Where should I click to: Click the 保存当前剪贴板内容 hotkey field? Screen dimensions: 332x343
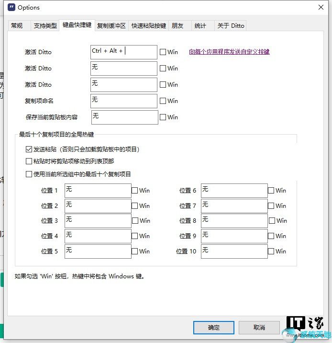[125, 117]
